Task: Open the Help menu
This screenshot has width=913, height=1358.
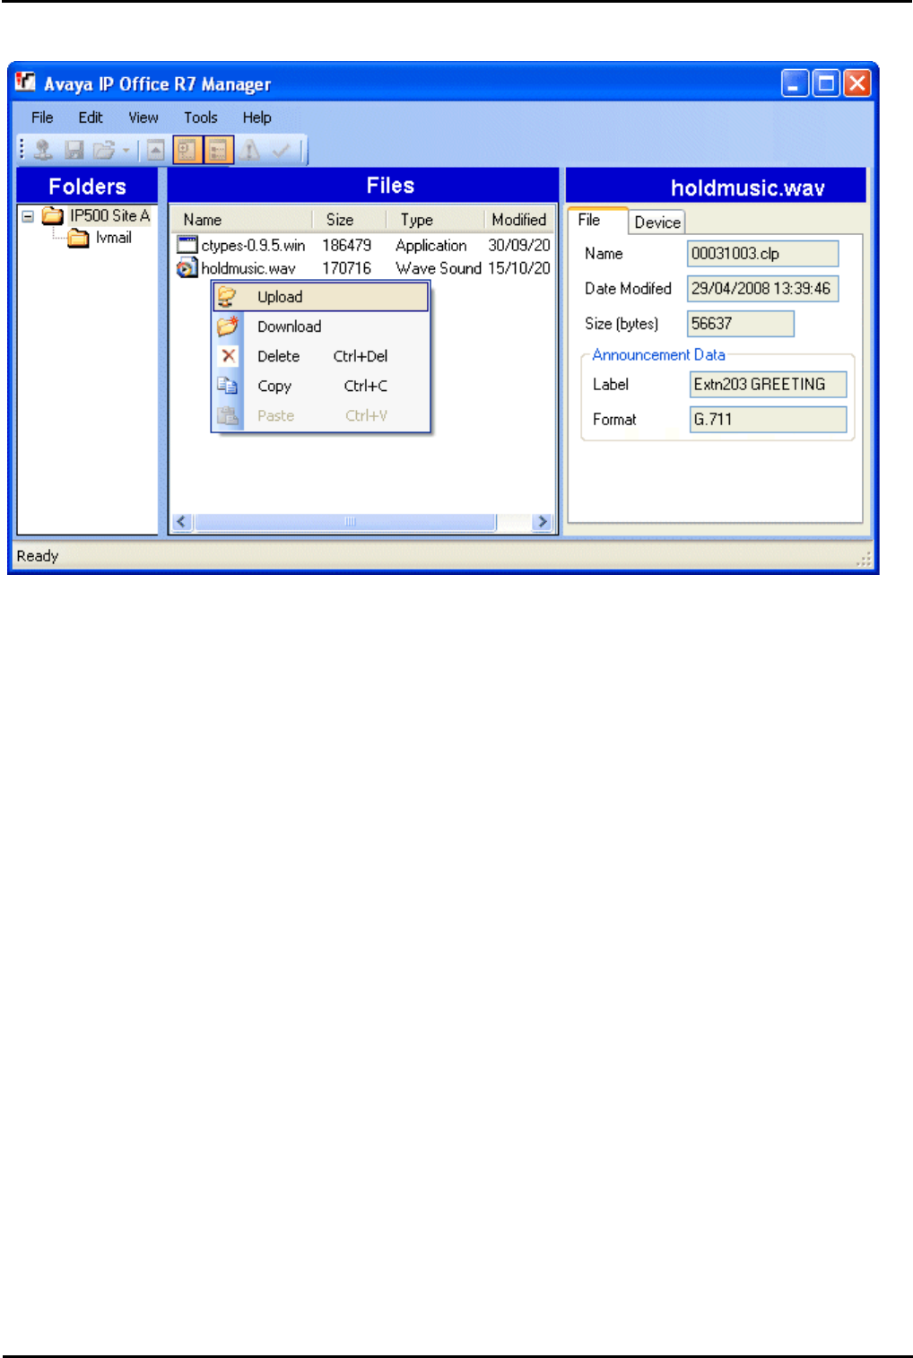Action: point(257,118)
